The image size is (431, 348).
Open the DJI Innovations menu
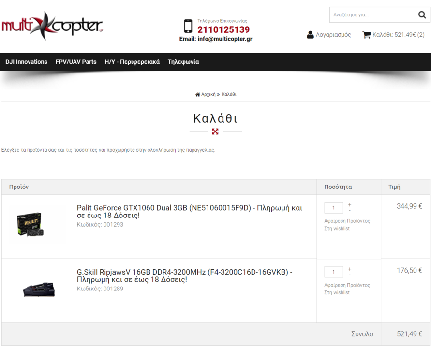(x=27, y=62)
